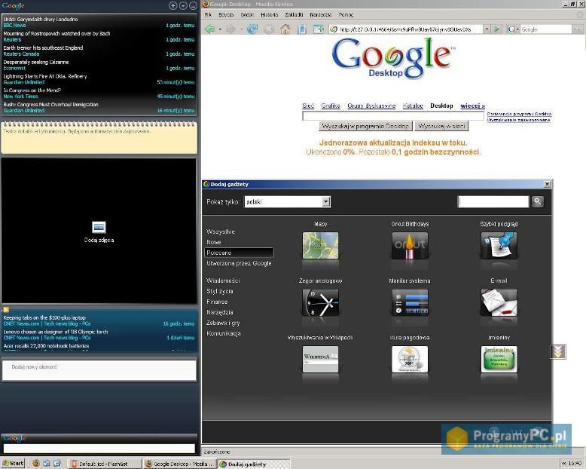Open the Mapy gadget thumbnail
Screen dimensions: 586x469
coord(320,246)
